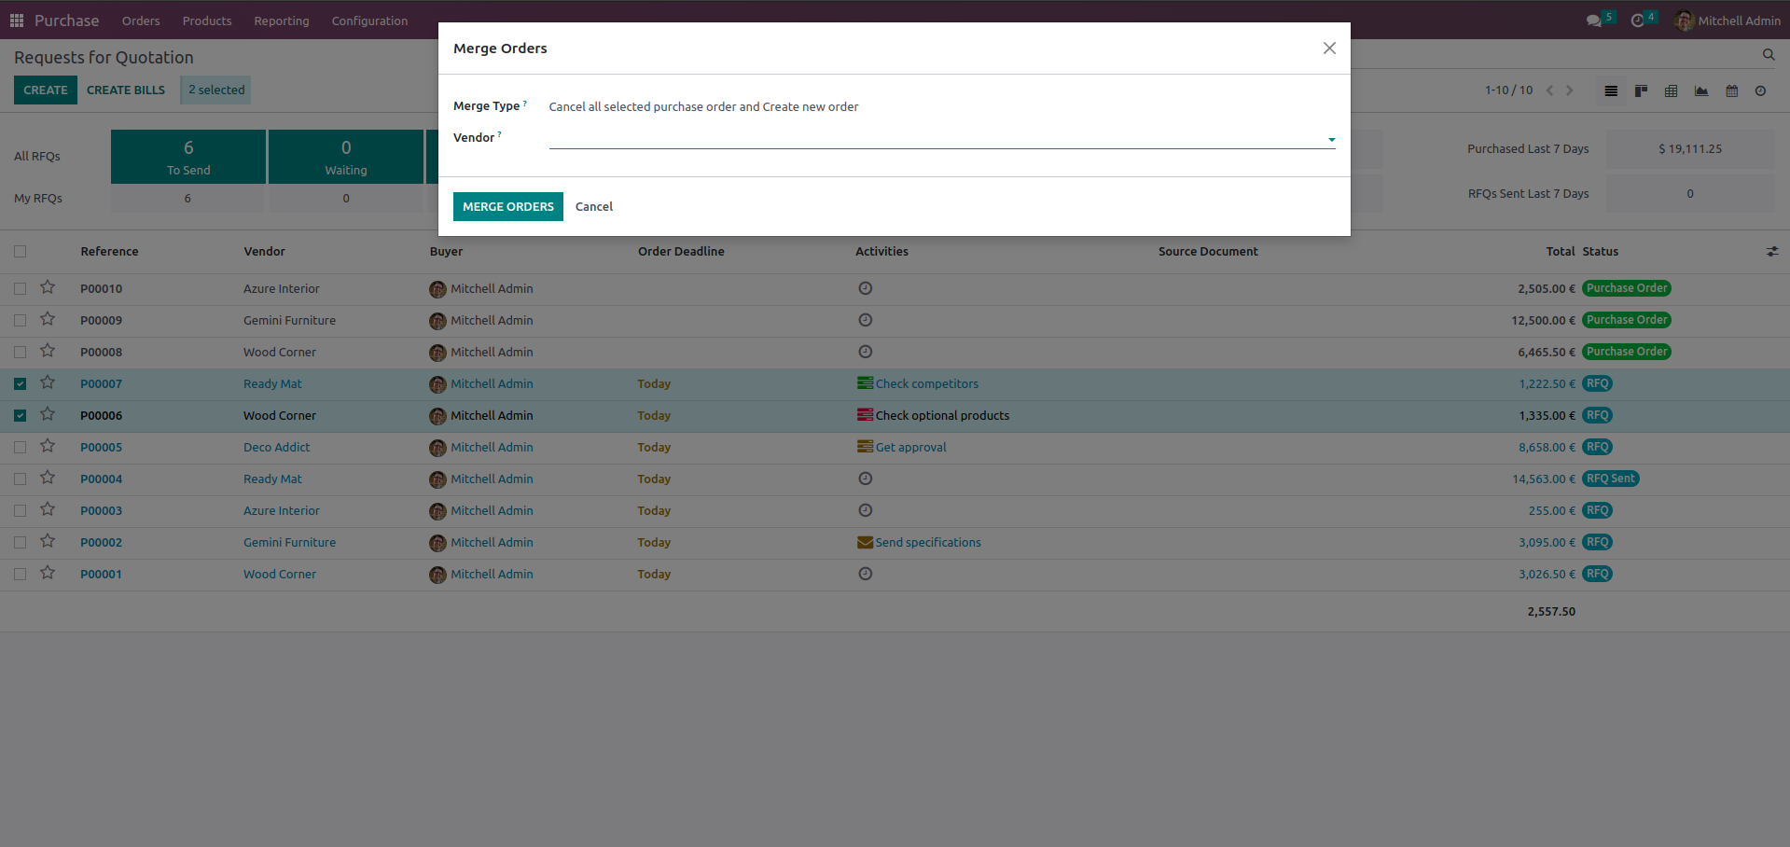This screenshot has height=847, width=1790.
Task: Open the Configuration menu
Action: 369,21
